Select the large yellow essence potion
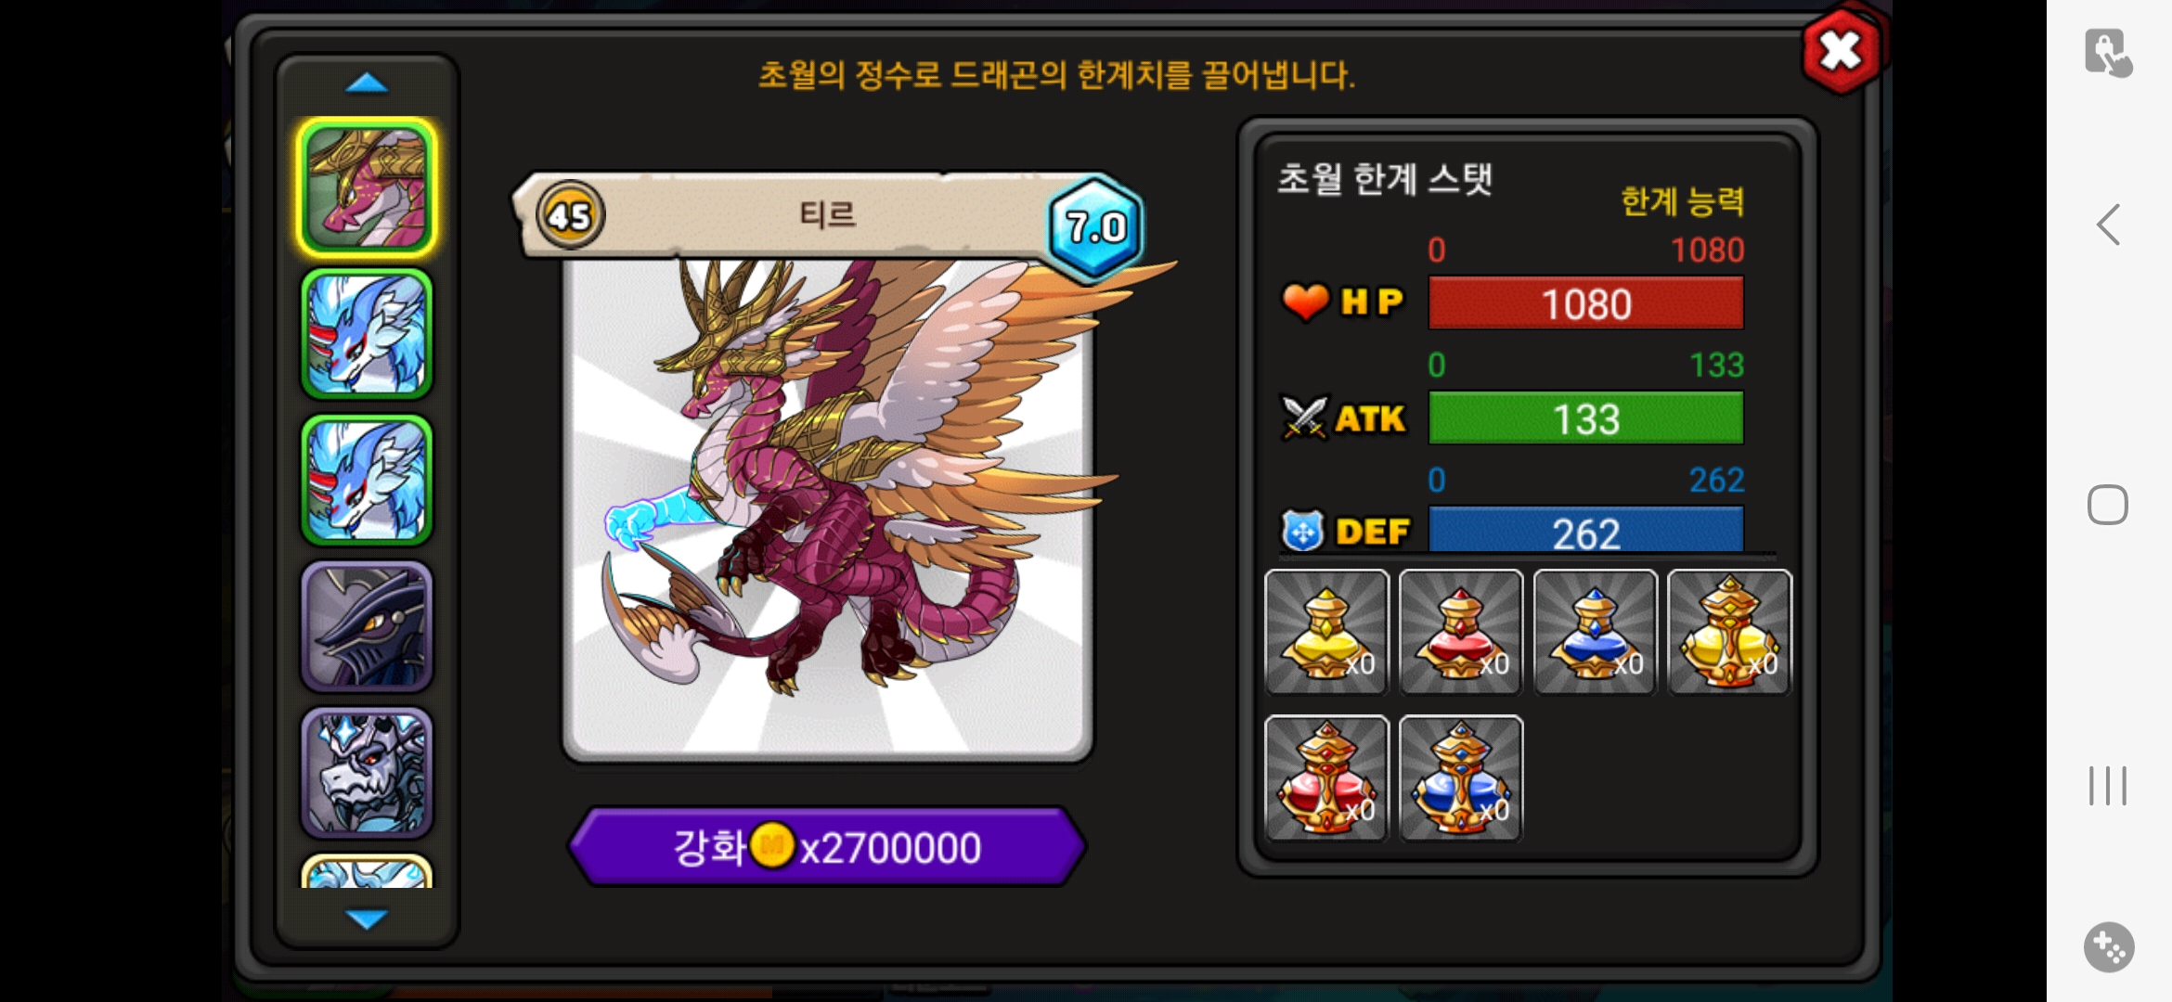The height and width of the screenshot is (1002, 2172). 1729,632
